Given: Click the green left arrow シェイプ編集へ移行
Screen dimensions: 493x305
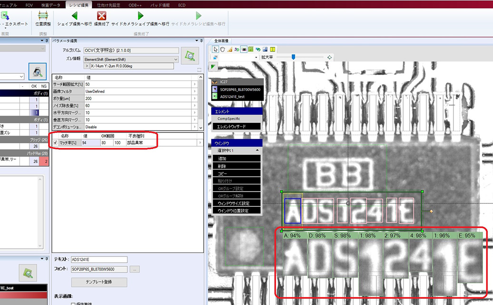Looking at the screenshot, I should [x=75, y=15].
